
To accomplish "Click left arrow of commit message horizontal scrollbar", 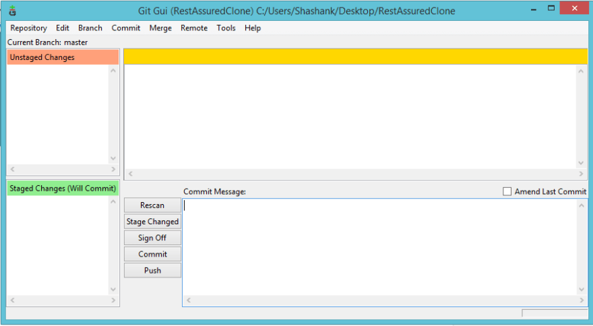I will click(188, 300).
